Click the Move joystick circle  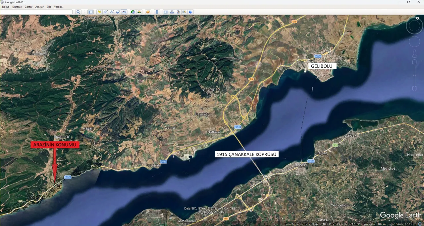pos(414,42)
